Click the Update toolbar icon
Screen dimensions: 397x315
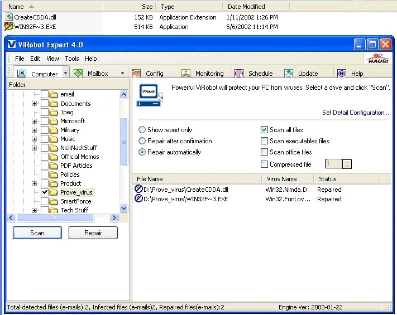[x=289, y=74]
